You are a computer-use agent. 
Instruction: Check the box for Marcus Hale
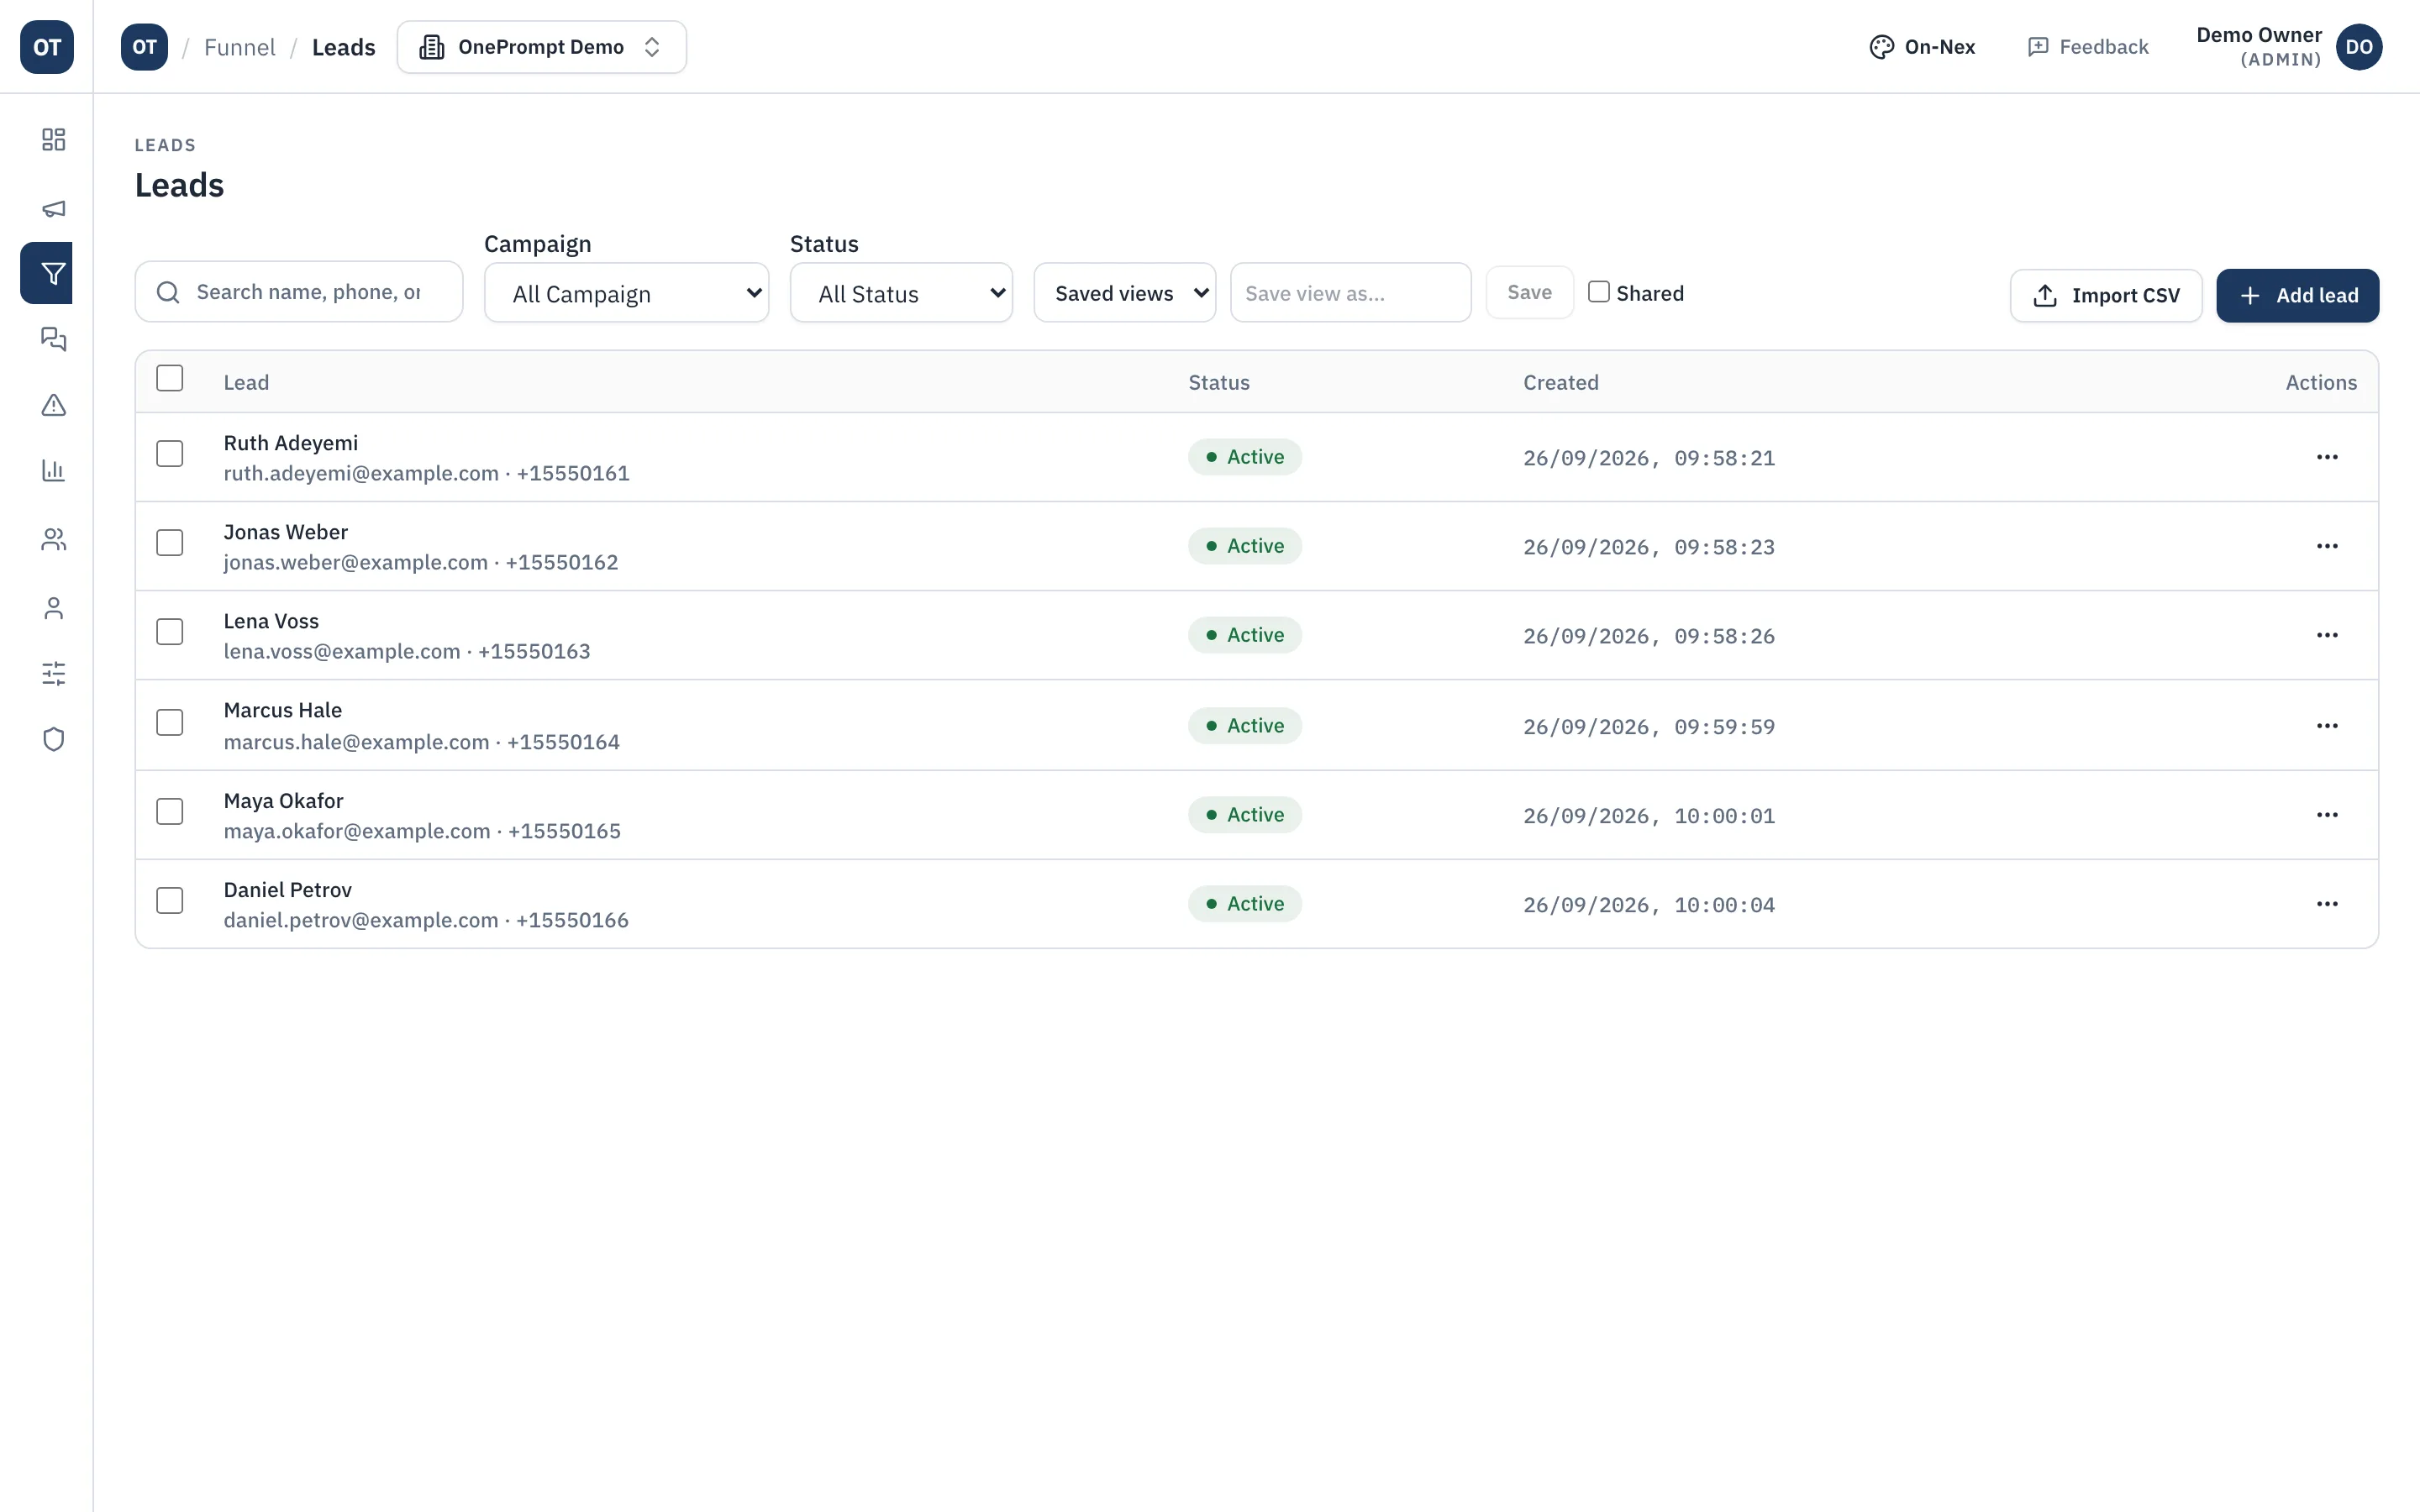click(170, 723)
